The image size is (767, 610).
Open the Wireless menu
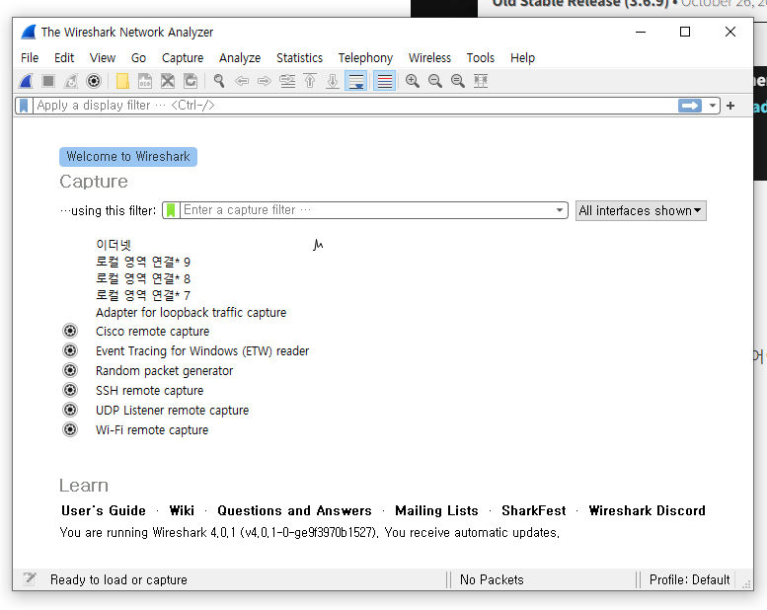pyautogui.click(x=429, y=57)
